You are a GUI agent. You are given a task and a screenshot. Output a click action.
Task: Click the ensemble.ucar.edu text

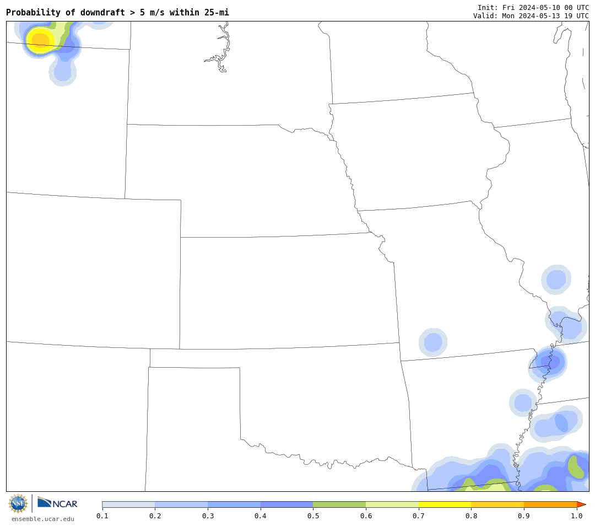(43, 519)
